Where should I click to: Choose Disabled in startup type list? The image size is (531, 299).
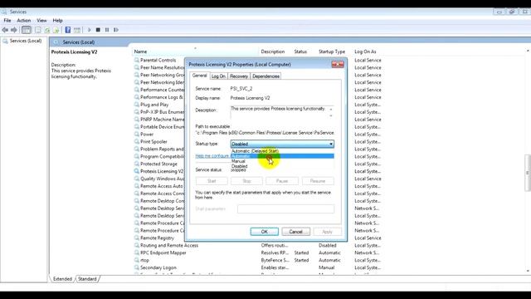coord(282,166)
